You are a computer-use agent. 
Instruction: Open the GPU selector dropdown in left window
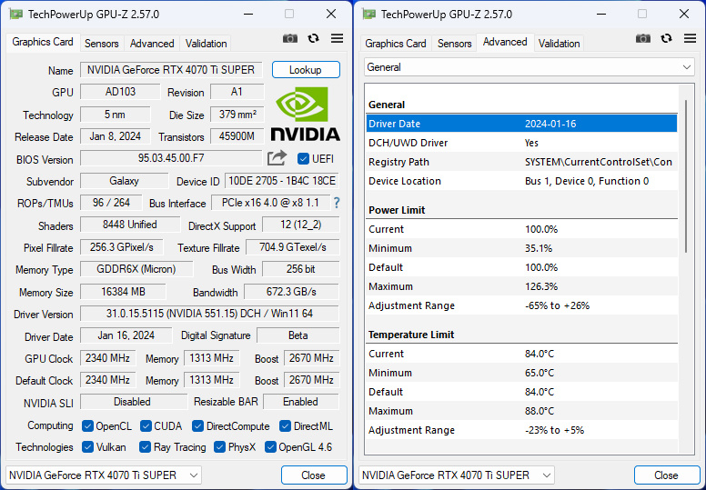pos(103,475)
